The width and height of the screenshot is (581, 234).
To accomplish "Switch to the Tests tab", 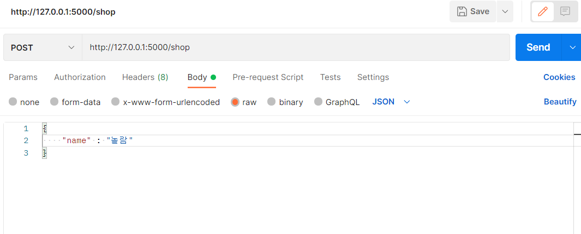I will 330,77.
